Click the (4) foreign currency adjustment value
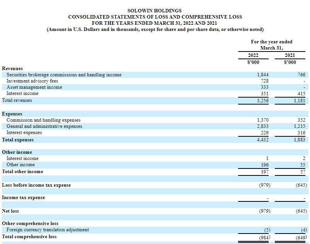Image resolution: width=310 pixels, height=244 pixels. point(304,230)
